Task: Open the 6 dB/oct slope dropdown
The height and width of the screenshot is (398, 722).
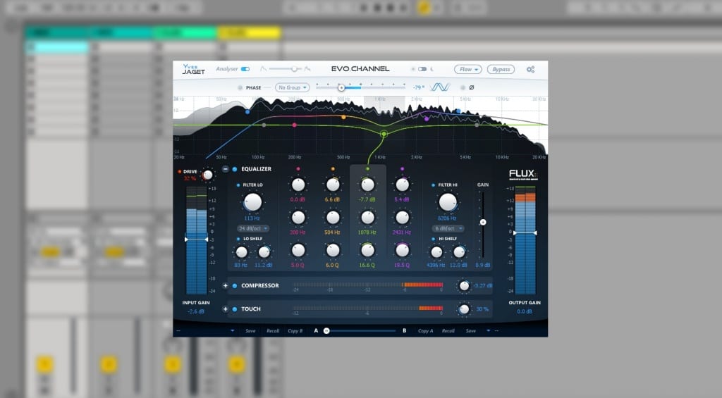Action: point(448,228)
